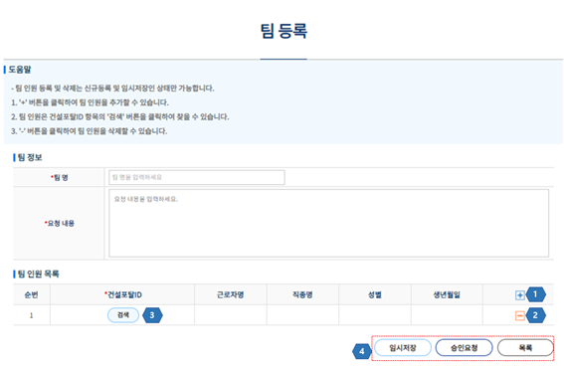
Task: Click the 임시저장 button
Action: tap(403, 348)
